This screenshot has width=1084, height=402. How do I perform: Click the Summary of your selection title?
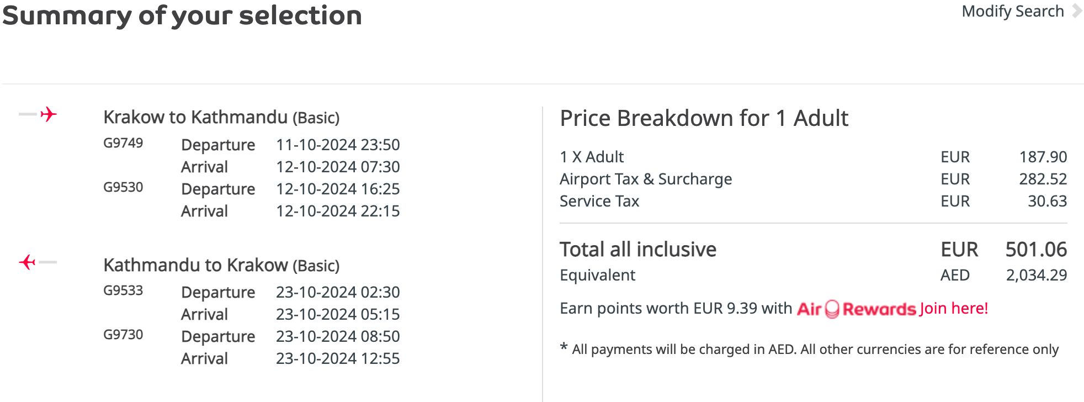pos(182,15)
